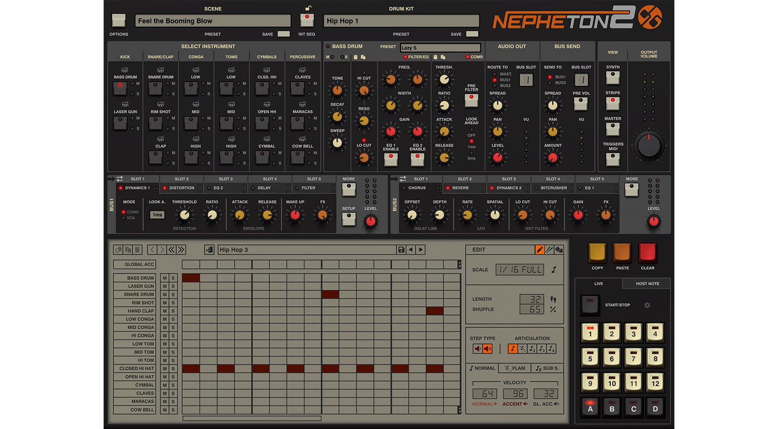Image resolution: width=778 pixels, height=429 pixels.
Task: Open the Scale 1/16 FULL selector
Action: pyautogui.click(x=520, y=270)
